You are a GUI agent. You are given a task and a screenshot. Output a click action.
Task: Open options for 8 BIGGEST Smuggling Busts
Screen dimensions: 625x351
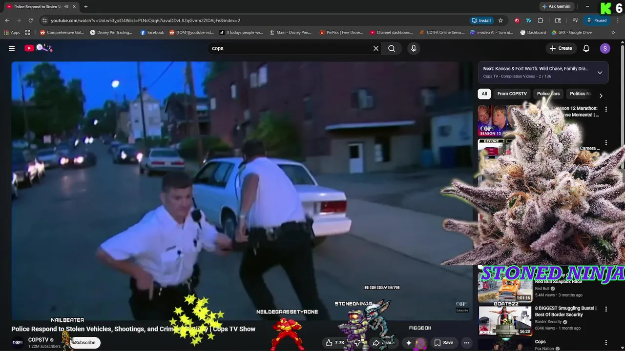(606, 309)
